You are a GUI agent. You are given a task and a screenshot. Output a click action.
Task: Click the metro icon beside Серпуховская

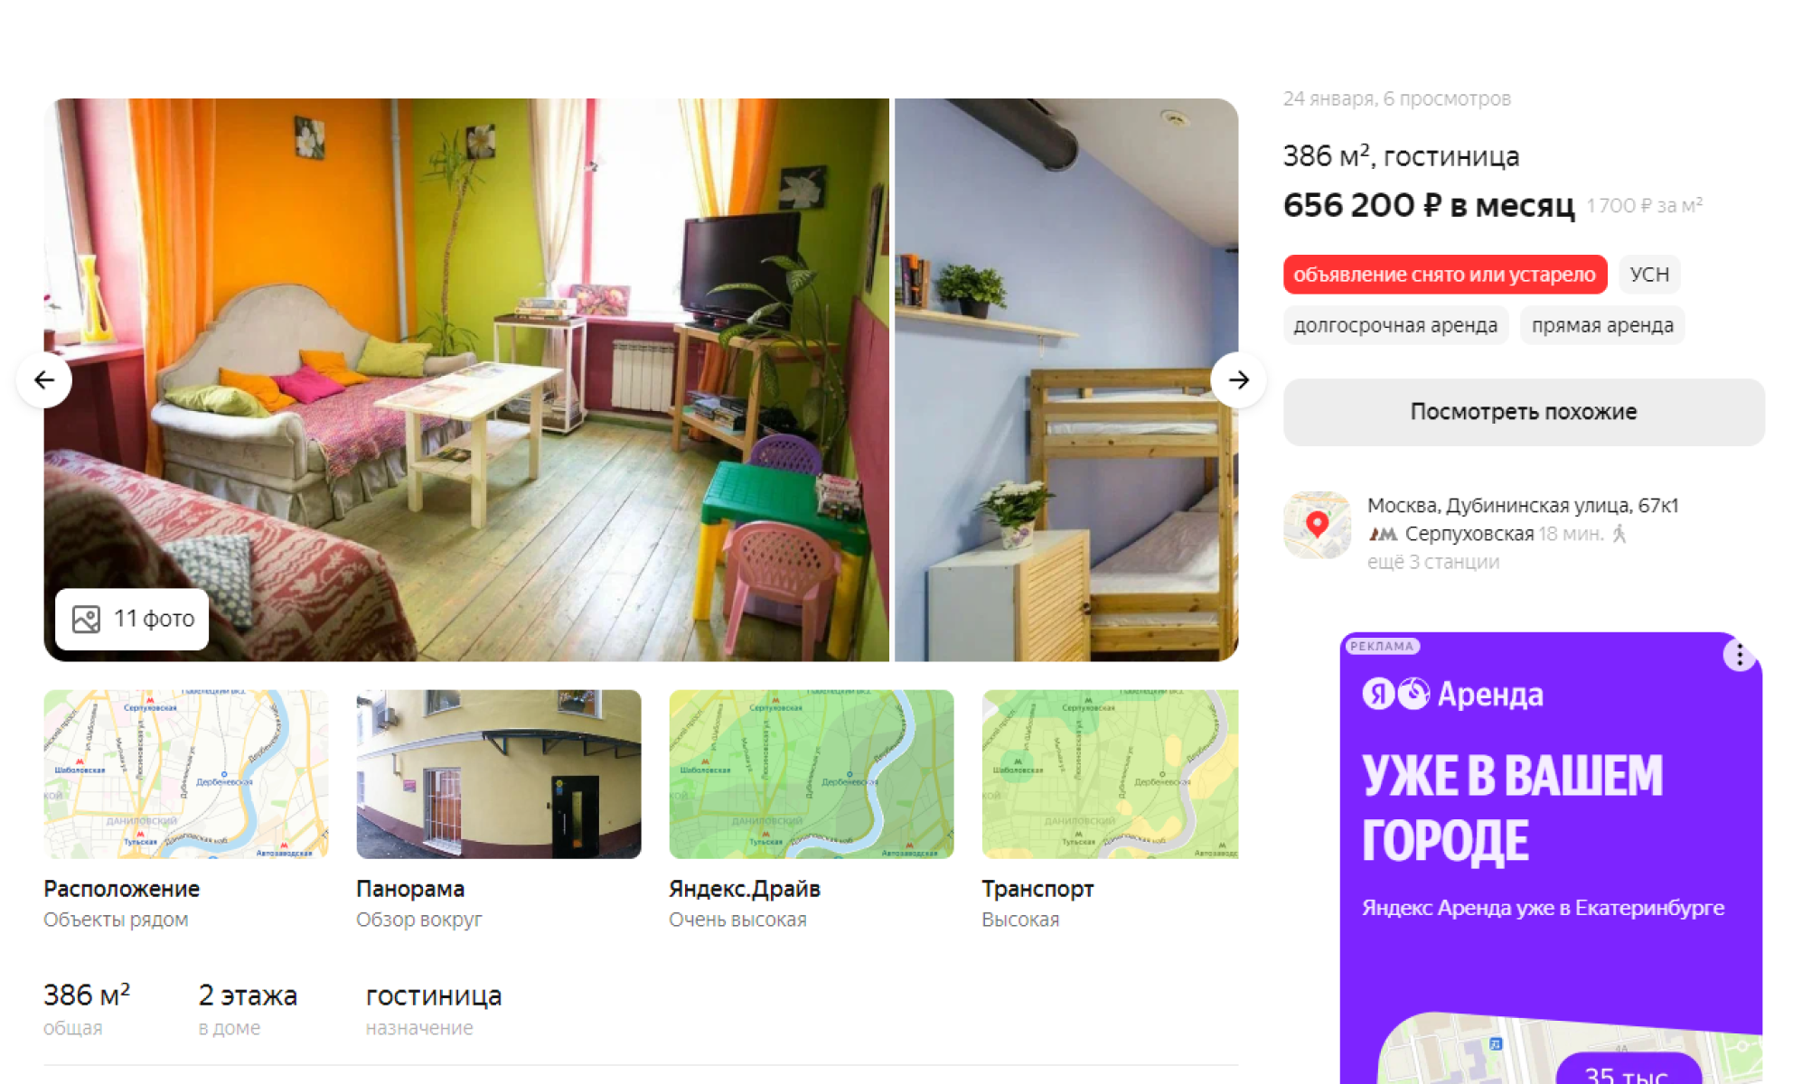[x=1383, y=534]
